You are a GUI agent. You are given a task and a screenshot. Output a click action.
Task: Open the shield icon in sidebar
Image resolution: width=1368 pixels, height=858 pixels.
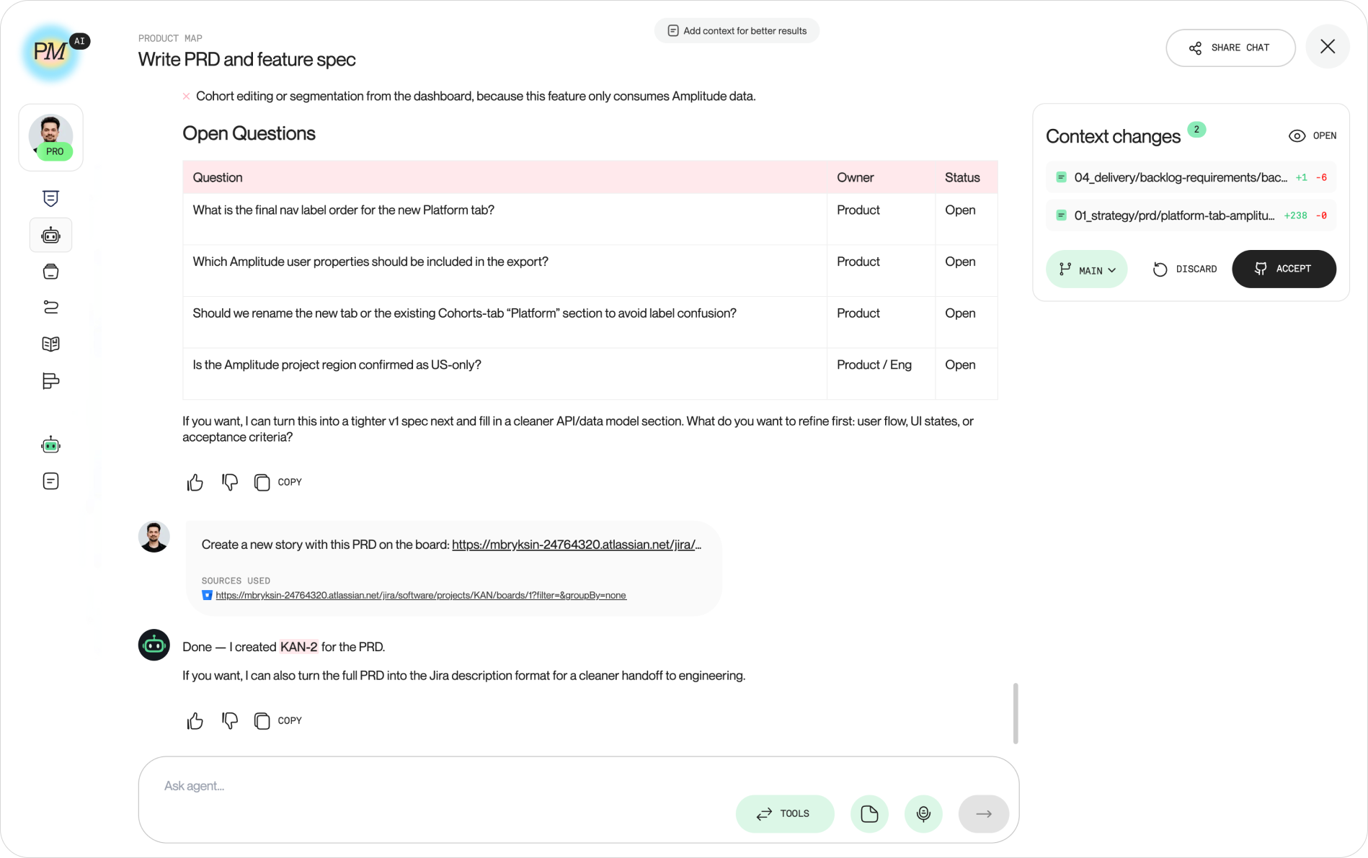coord(50,198)
